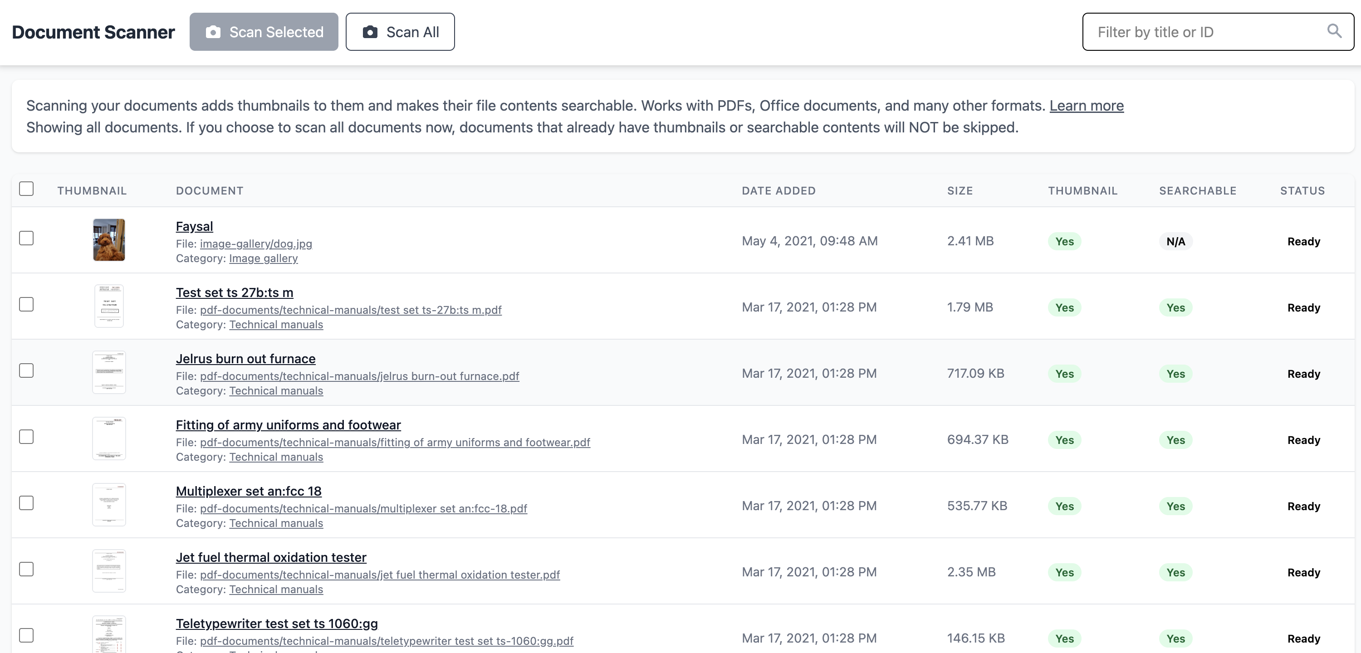Viewport: 1361px width, 653px height.
Task: Open the Image gallery category link
Action: 263,258
